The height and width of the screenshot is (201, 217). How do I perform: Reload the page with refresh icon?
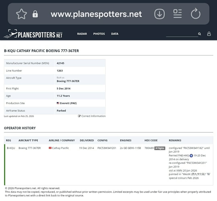(195, 14)
